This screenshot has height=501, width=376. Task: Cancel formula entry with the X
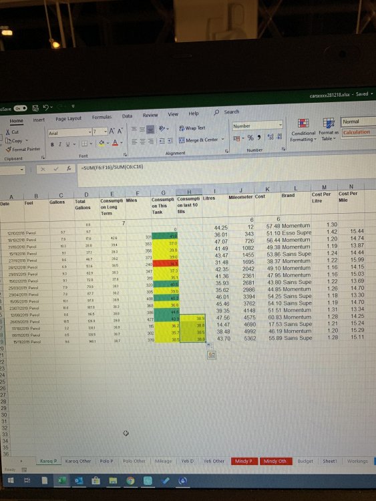pos(43,169)
